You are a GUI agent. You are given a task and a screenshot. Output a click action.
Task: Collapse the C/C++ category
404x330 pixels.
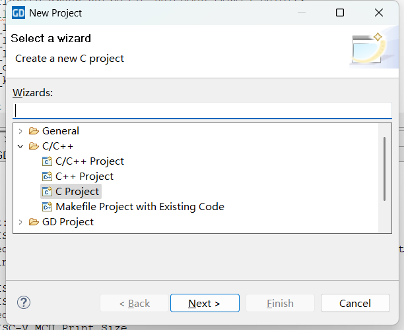point(20,146)
